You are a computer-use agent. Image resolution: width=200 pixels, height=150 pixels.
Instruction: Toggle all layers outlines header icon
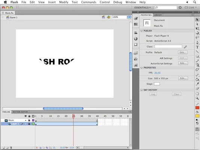[x=33, y=116]
